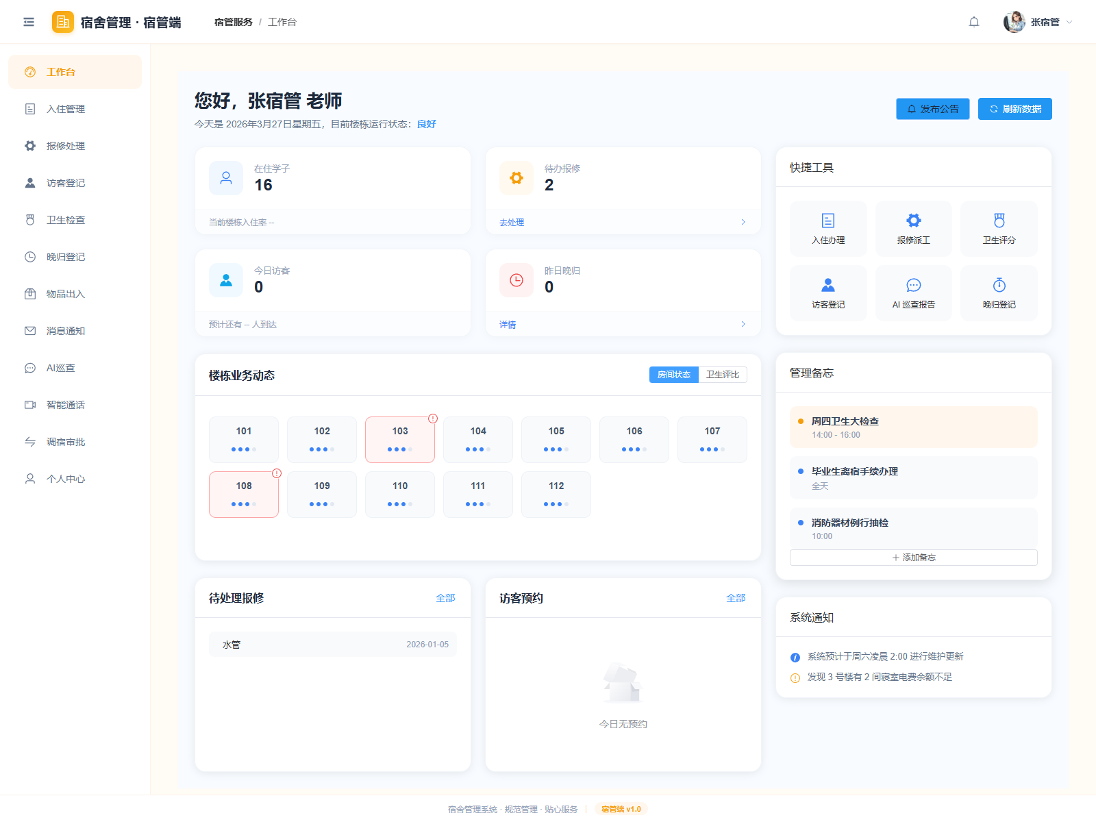Select room 108 card with alert

click(244, 495)
